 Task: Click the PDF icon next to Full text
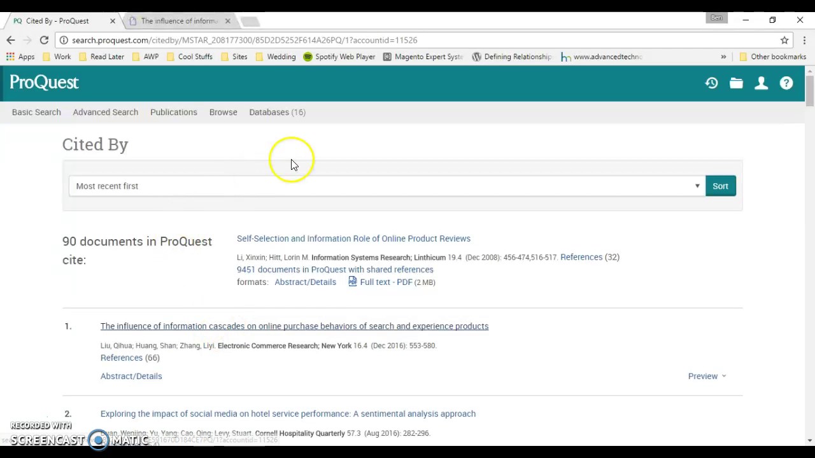(352, 281)
